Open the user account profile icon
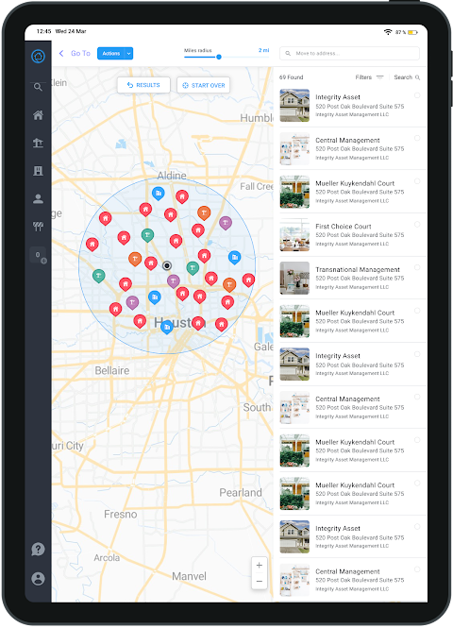 pos(38,578)
